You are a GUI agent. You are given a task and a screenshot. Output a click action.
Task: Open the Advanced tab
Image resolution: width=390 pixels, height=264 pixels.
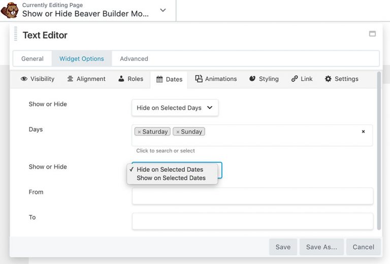pyautogui.click(x=134, y=59)
